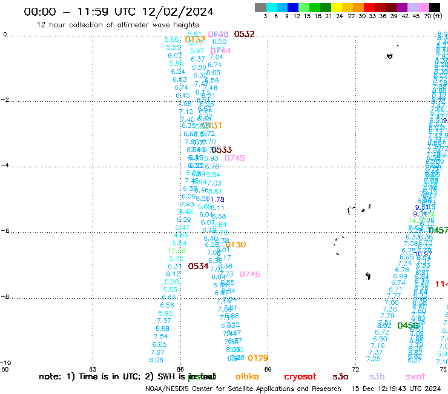Select the orange 27–30 ft legend swatch

coord(358,7)
